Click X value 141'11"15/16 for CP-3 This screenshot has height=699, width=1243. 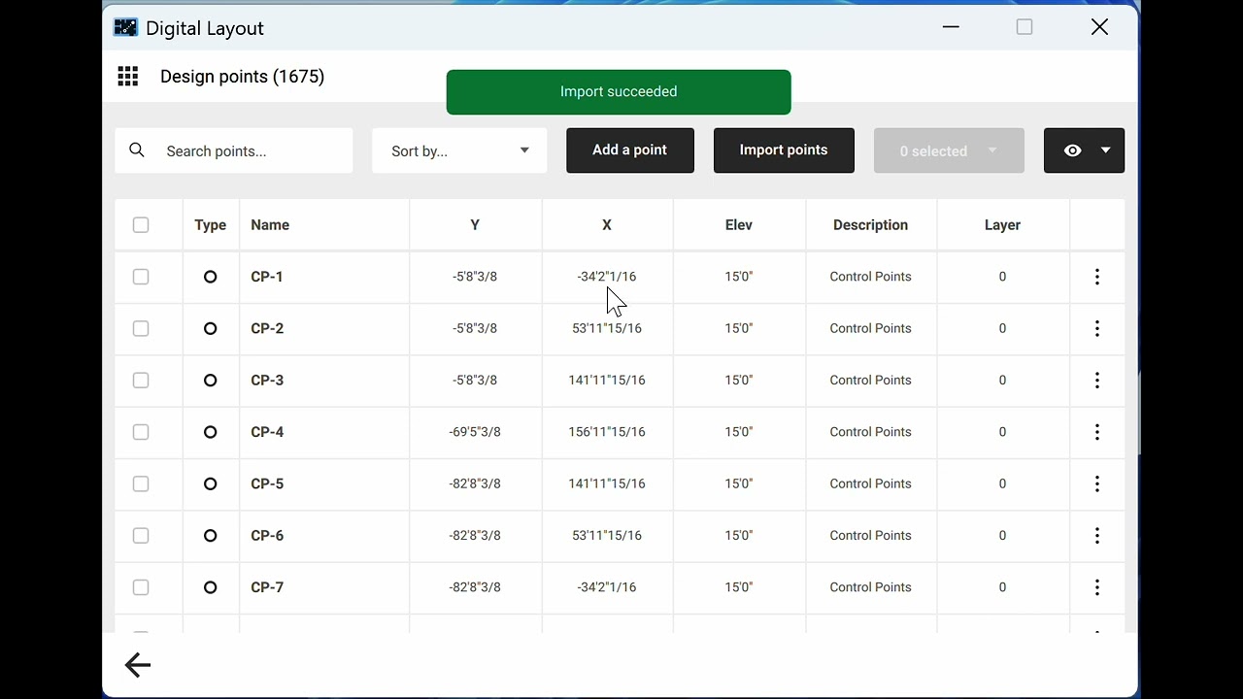(x=607, y=381)
